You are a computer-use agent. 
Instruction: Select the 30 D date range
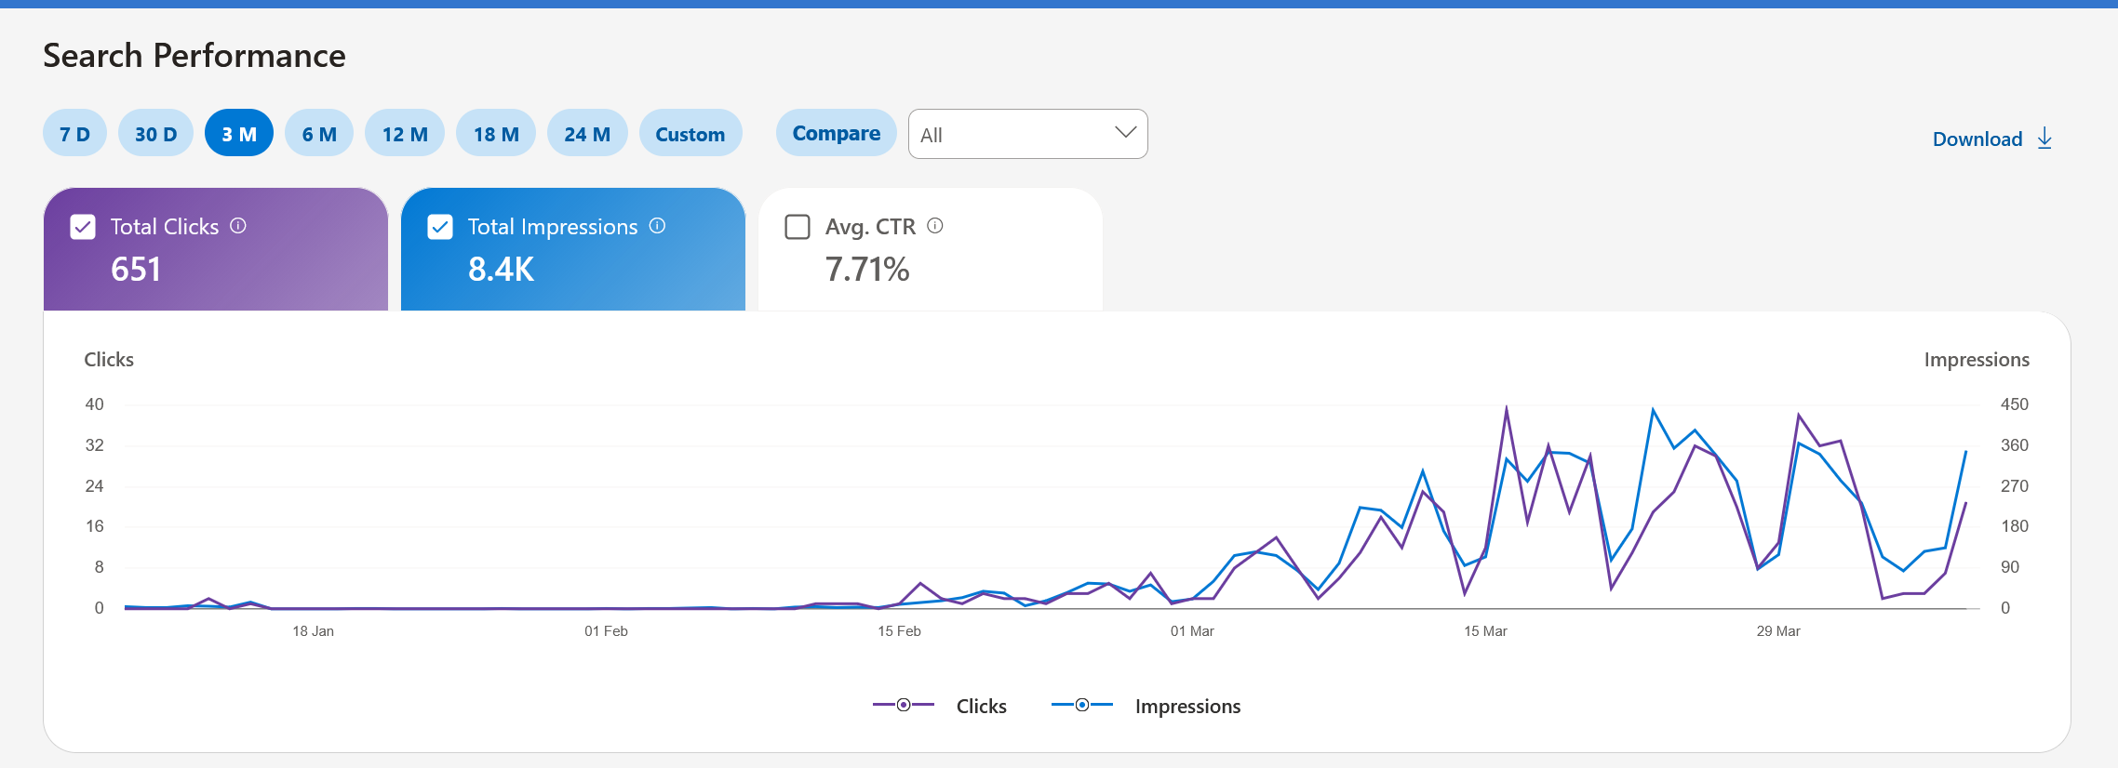pyautogui.click(x=155, y=132)
